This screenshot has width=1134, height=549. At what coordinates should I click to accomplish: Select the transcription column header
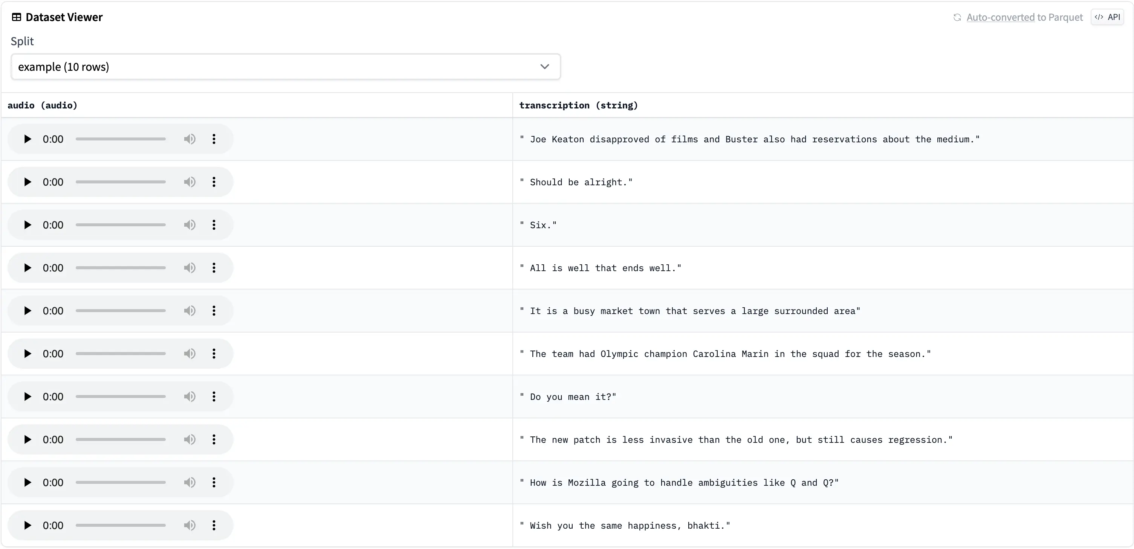[578, 105]
